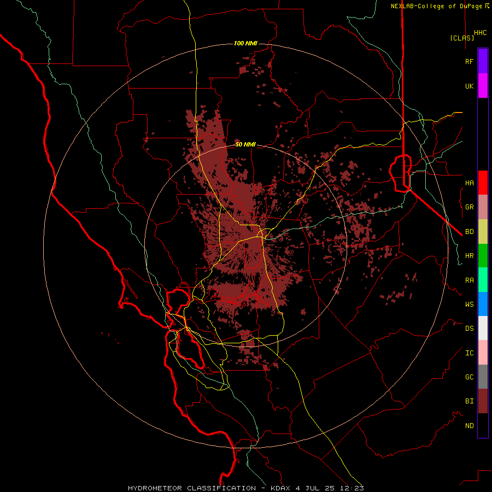Click the BD legend label
The height and width of the screenshot is (492, 492).
click(x=469, y=232)
